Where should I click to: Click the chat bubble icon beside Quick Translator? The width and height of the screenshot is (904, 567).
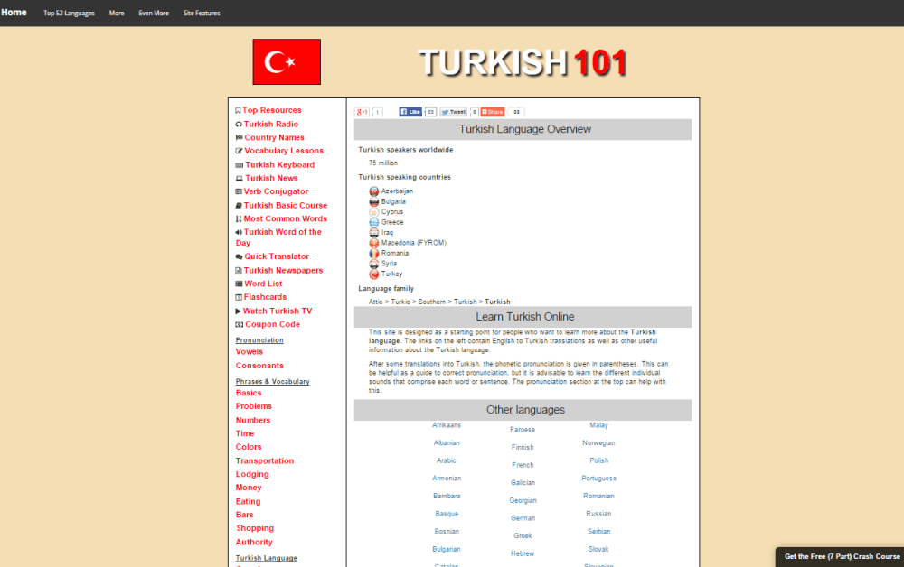[x=239, y=256]
